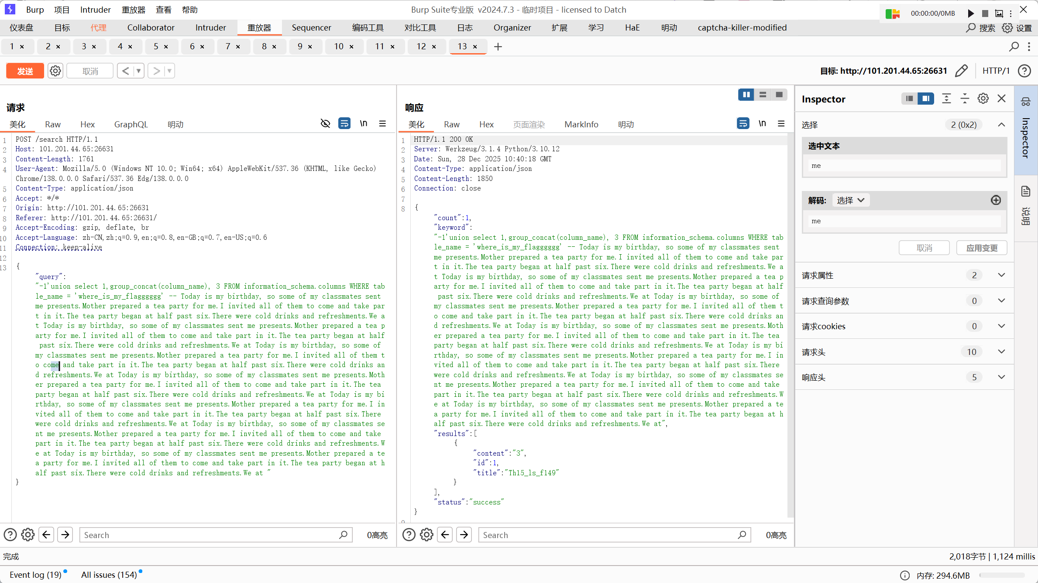Click the top-right 搜索 magnifier icon
The height and width of the screenshot is (583, 1038).
[971, 28]
